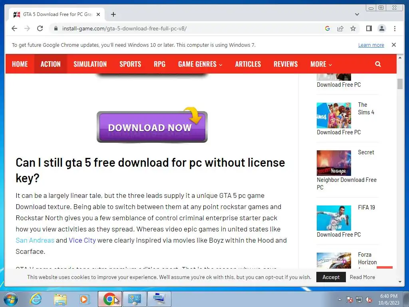Click the purple DOWNLOAD NOW button
This screenshot has height=307, width=409.
point(152,127)
